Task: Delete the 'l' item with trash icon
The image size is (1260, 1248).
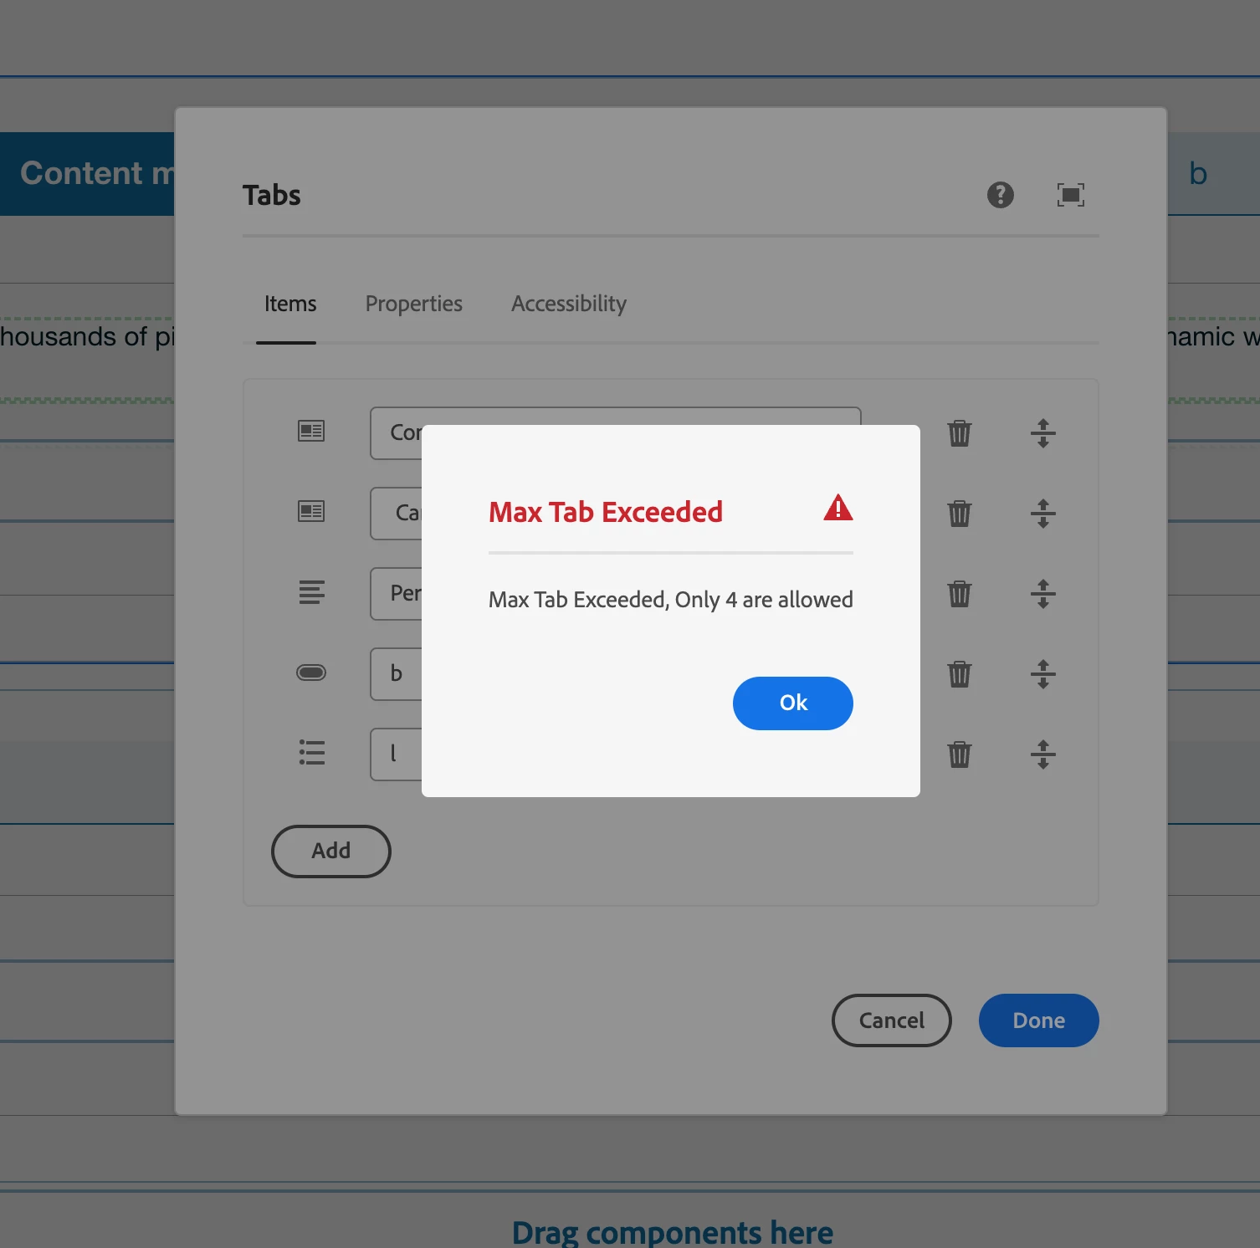Action: pyautogui.click(x=960, y=754)
